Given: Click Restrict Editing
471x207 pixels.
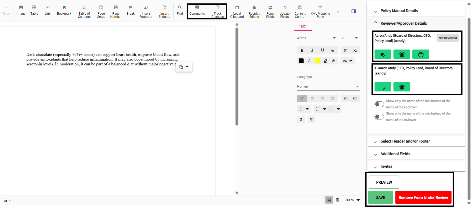Looking at the screenshot, I should [254, 12].
